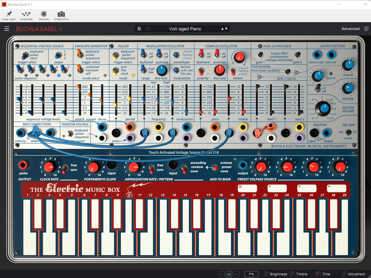Click the previous preset up arrow

pos(222,29)
